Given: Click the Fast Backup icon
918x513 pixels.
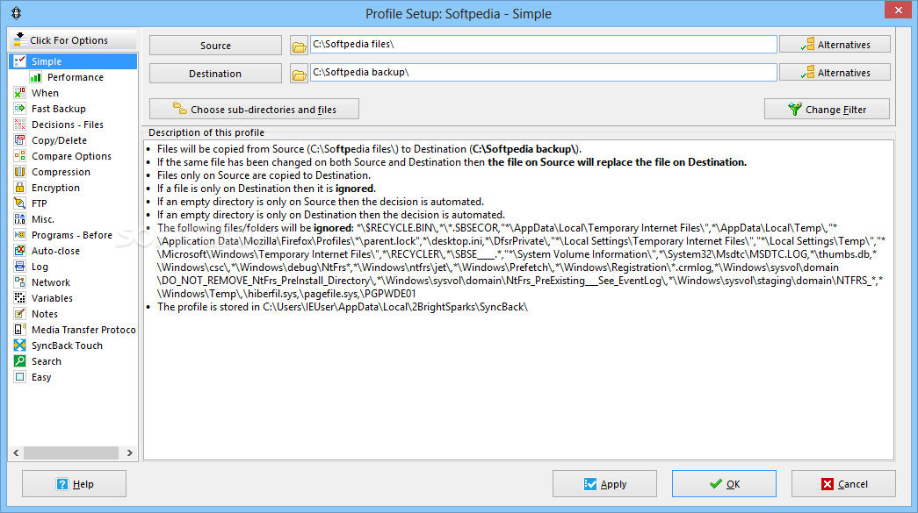Looking at the screenshot, I should pos(20,108).
